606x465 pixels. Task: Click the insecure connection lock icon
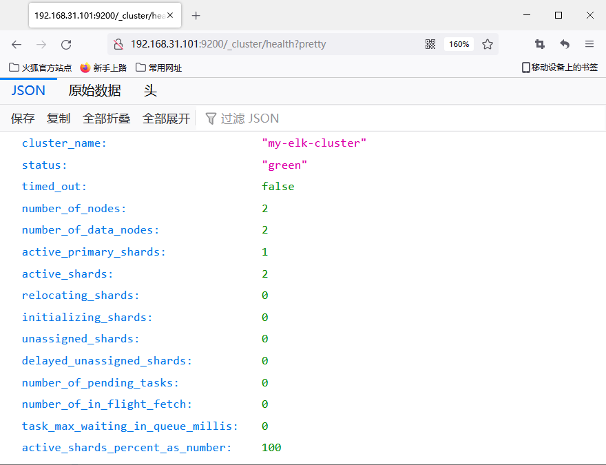(x=118, y=44)
